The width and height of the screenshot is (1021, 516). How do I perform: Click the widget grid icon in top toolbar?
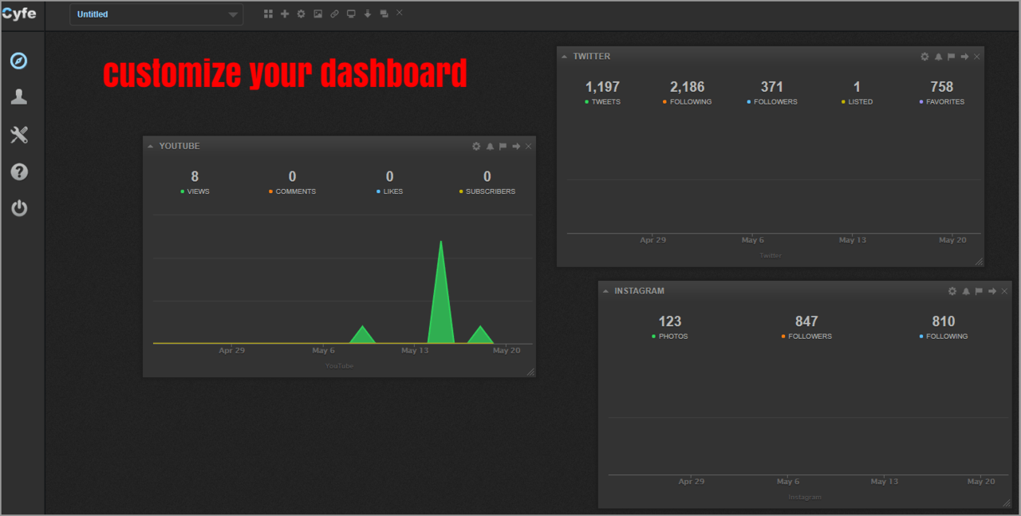tap(269, 14)
